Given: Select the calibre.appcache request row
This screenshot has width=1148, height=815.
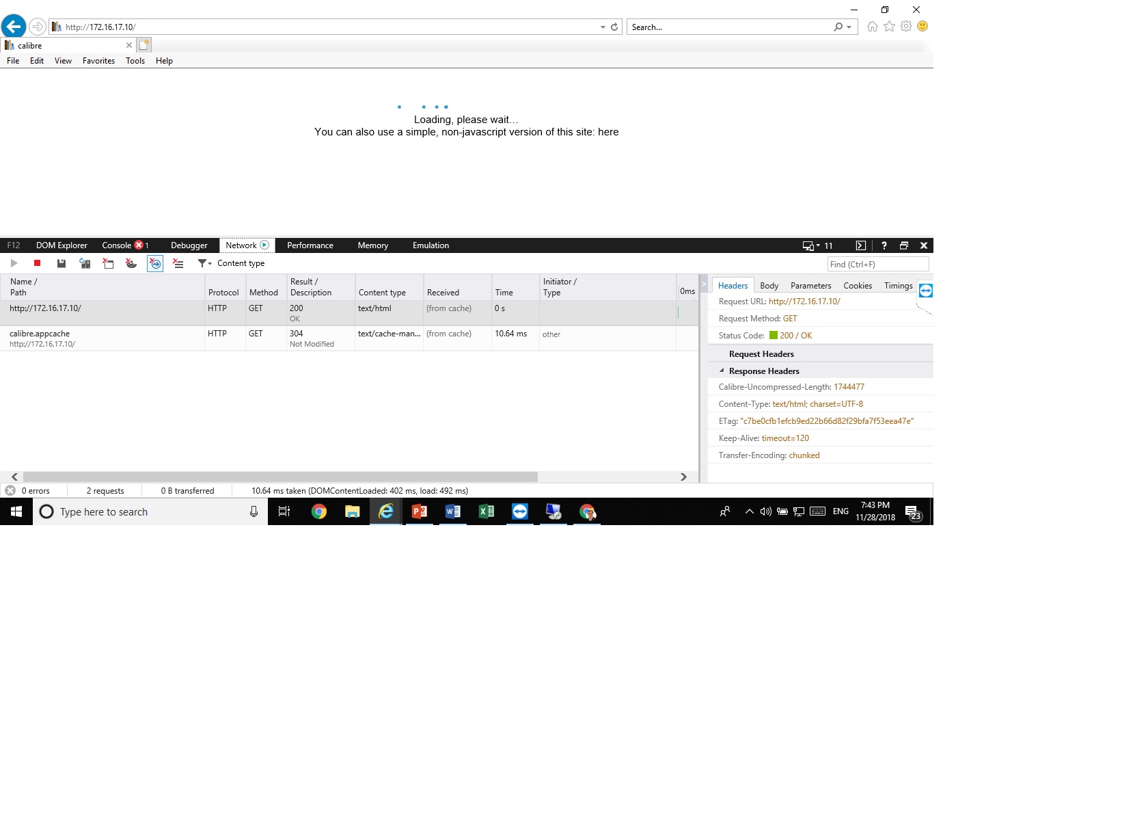Looking at the screenshot, I should click(348, 338).
